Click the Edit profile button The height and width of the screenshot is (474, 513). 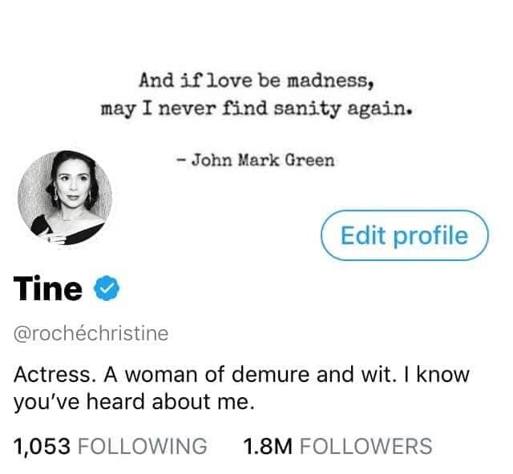tap(404, 235)
